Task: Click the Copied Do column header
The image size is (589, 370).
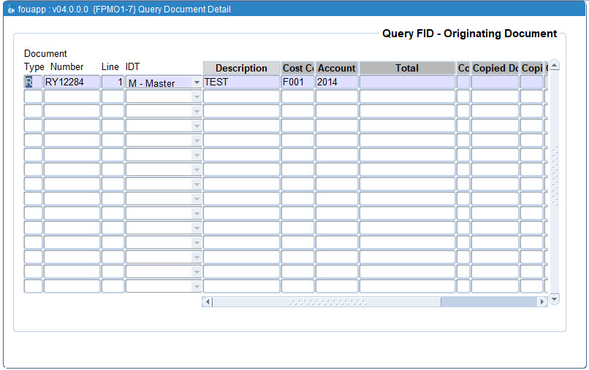Action: tap(495, 68)
